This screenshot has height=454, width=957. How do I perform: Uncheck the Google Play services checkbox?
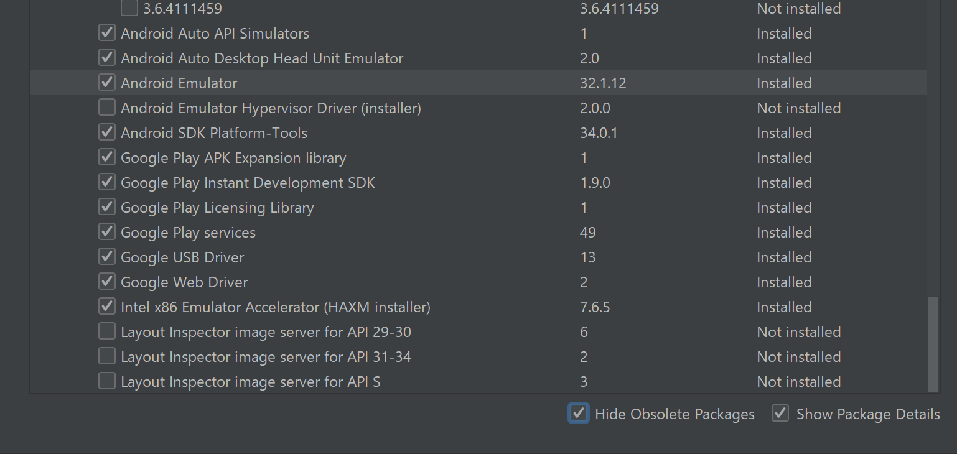coord(107,232)
